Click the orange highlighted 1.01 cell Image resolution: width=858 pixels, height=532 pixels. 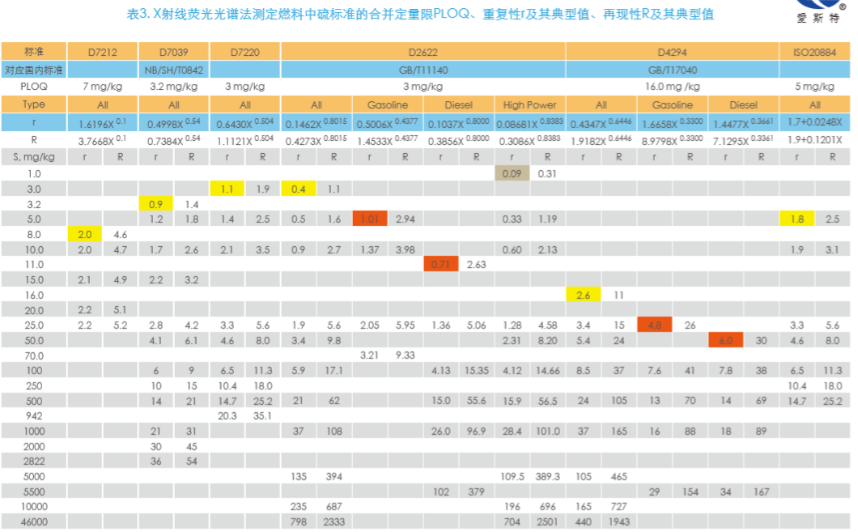(370, 219)
